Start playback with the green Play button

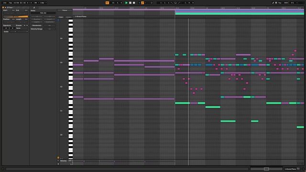pyautogui.click(x=126, y=3)
